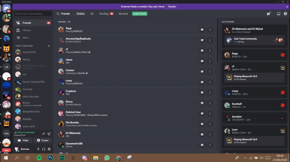Open Club Tesla Community card

click(x=255, y=40)
